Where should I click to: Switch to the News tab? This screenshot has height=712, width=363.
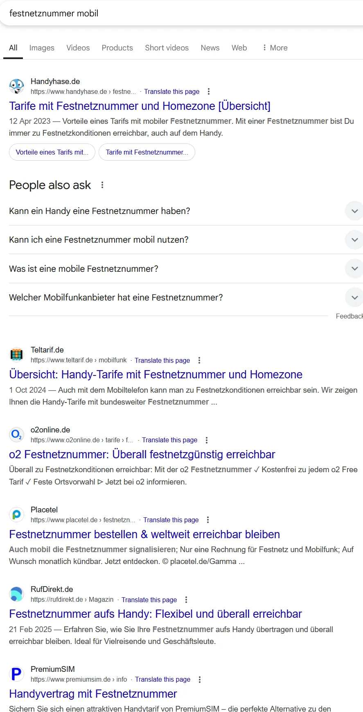[210, 48]
